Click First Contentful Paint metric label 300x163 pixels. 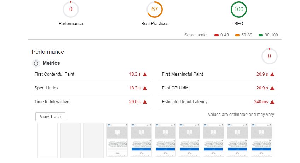pos(54,74)
